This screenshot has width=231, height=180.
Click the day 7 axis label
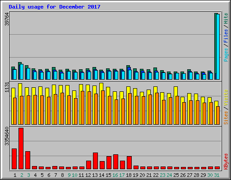click(55, 175)
